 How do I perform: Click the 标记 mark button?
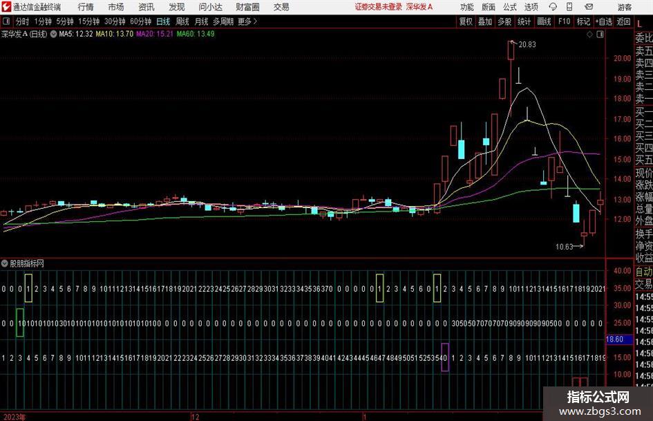click(x=583, y=21)
